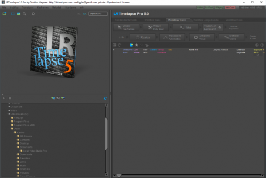266x178 pixels.
Task: Open the Keyframes menu
Action: tap(43, 8)
